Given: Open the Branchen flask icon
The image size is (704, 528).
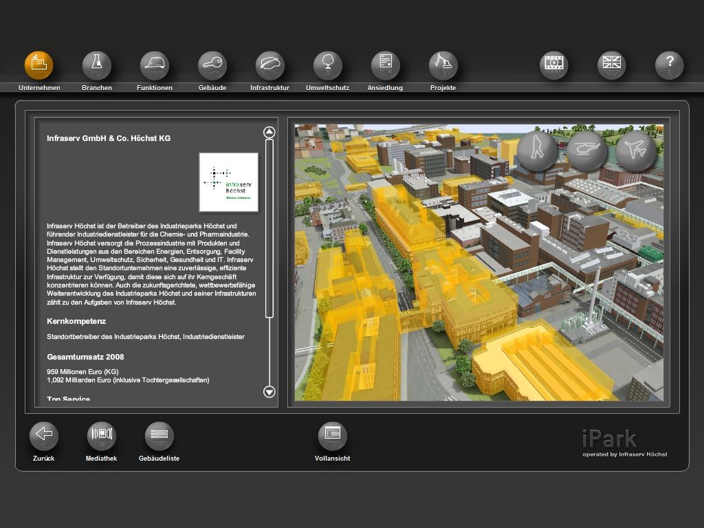Looking at the screenshot, I should [97, 65].
